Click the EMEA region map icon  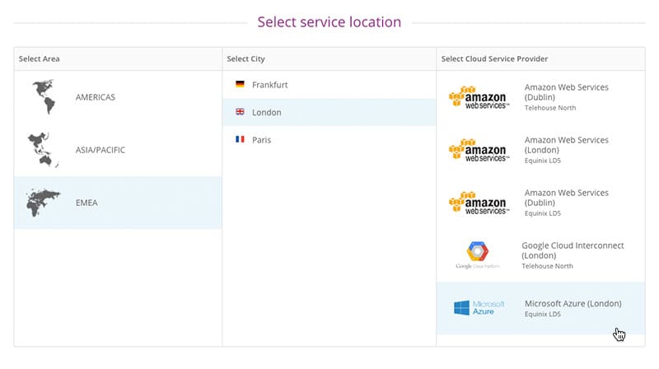(44, 203)
